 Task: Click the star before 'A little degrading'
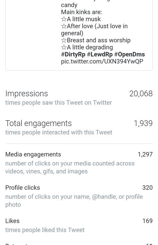pyautogui.click(x=64, y=47)
